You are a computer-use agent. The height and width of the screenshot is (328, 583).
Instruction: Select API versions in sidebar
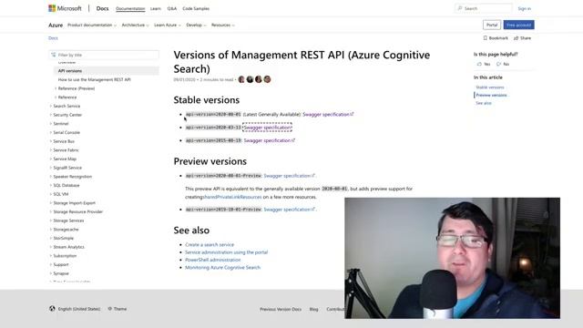click(107, 71)
